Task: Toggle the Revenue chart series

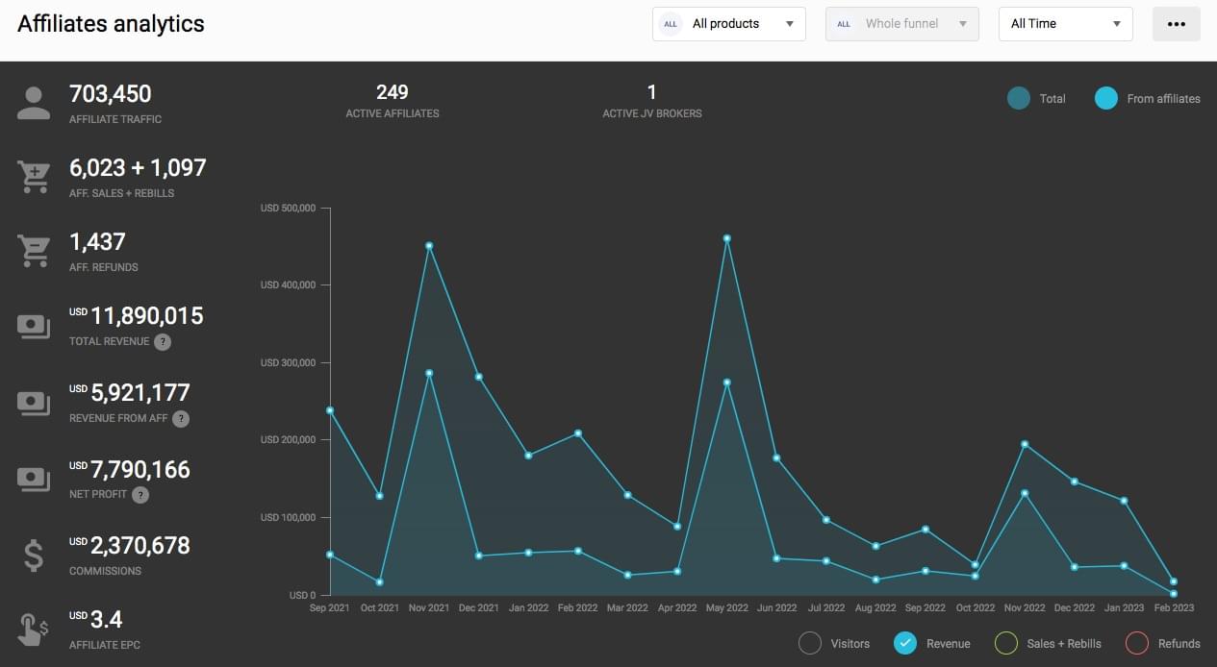Action: 905,643
